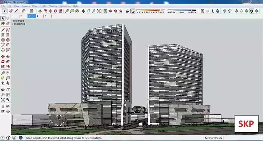Image resolution: width=263 pixels, height=141 pixels.
Task: Select the Eraser in the Large Tool Set
Action: pos(8,23)
